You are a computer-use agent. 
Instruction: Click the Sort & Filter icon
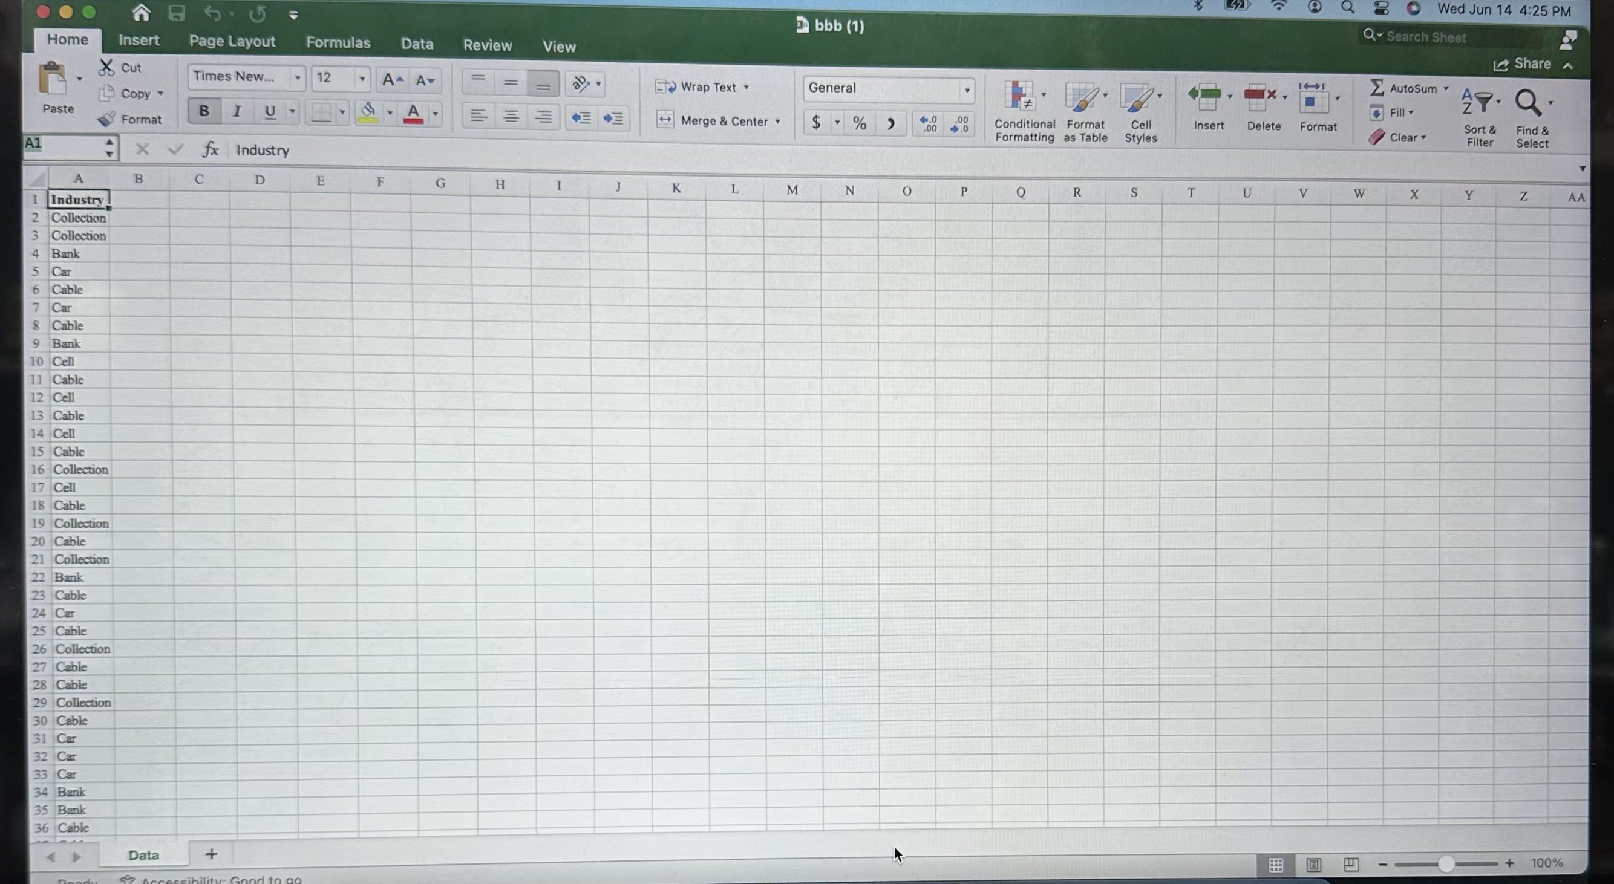pos(1477,102)
